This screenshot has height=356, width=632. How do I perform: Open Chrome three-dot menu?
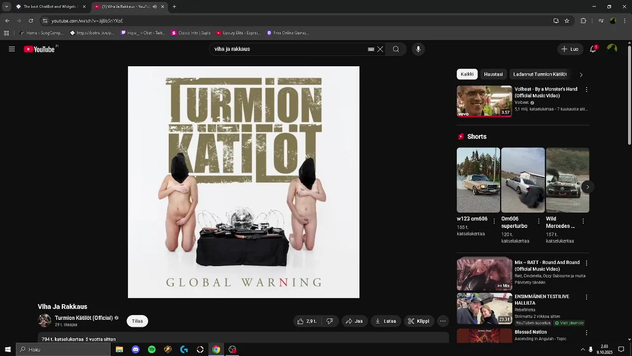tap(625, 21)
